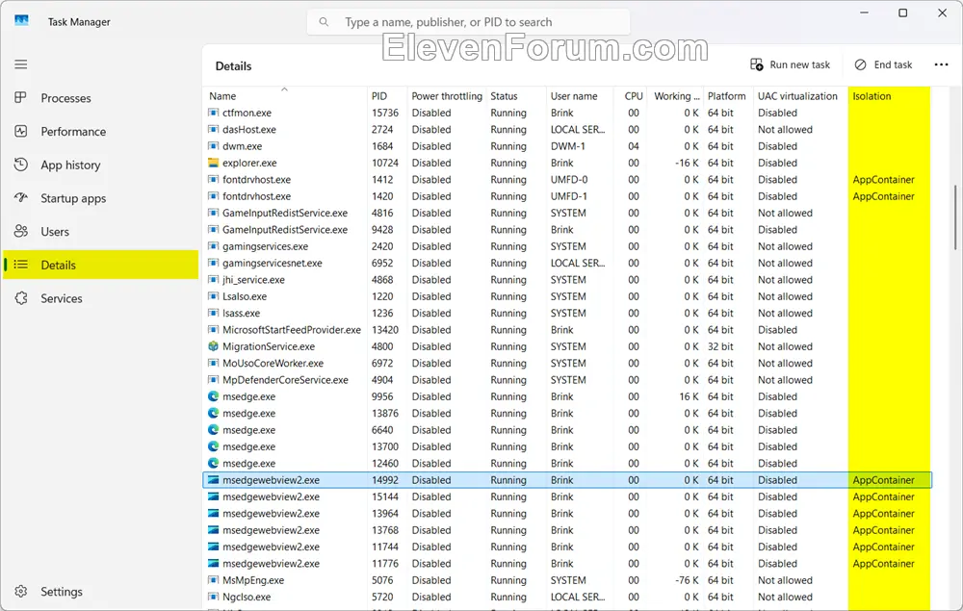Click the MsMpEng.exe process icon
Viewport: 963px width, 611px height.
click(x=213, y=579)
